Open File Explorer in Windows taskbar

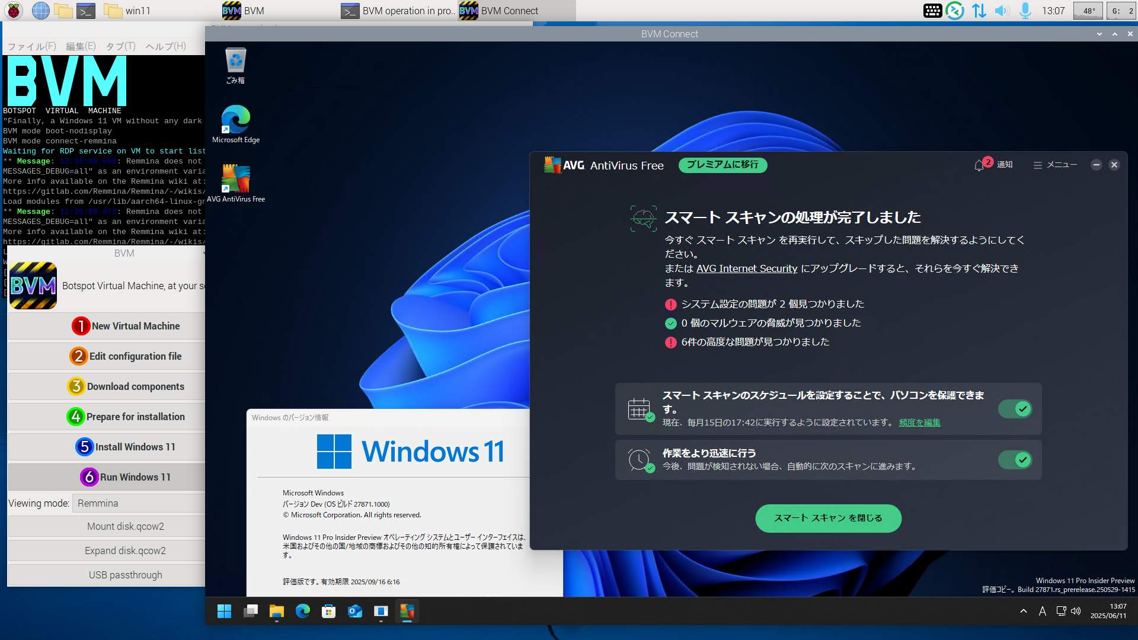277,611
